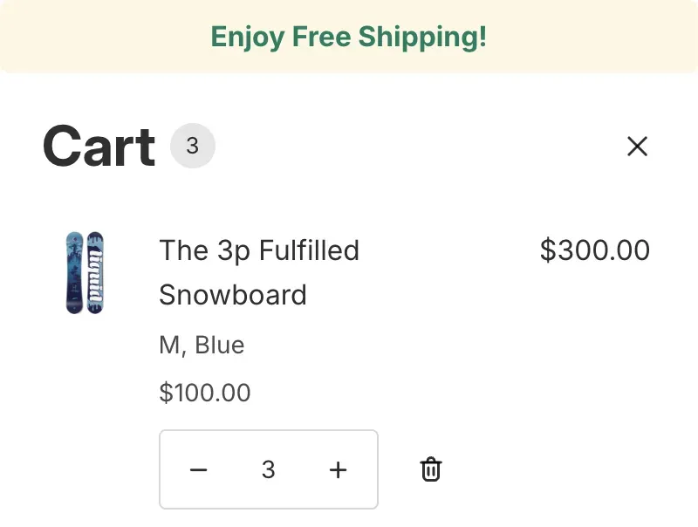Click the $100.00 unit price

(205, 393)
